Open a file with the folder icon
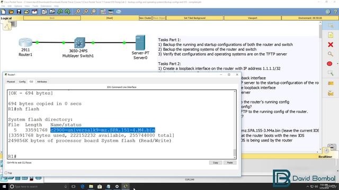 point(11,12)
